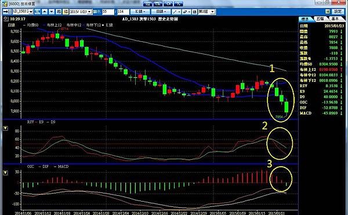
Task: Click the D9 value 40.0000
Action: (x=331, y=96)
